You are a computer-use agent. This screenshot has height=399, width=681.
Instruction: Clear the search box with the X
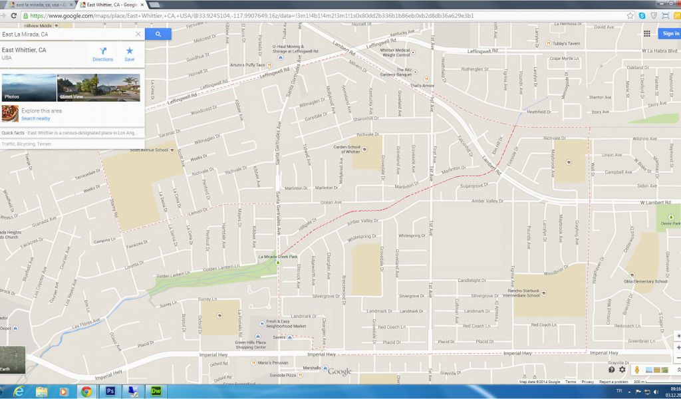click(138, 34)
